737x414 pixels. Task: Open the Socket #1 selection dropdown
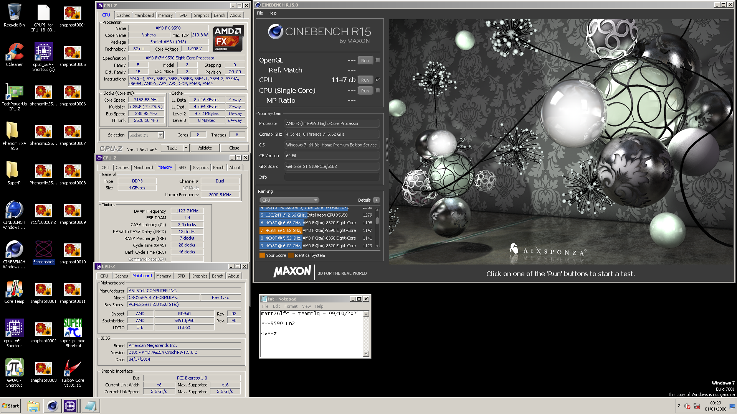pos(160,135)
